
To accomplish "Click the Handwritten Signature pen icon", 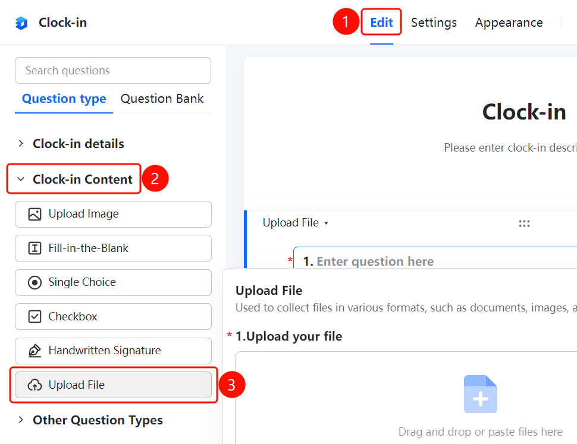I will (x=35, y=351).
